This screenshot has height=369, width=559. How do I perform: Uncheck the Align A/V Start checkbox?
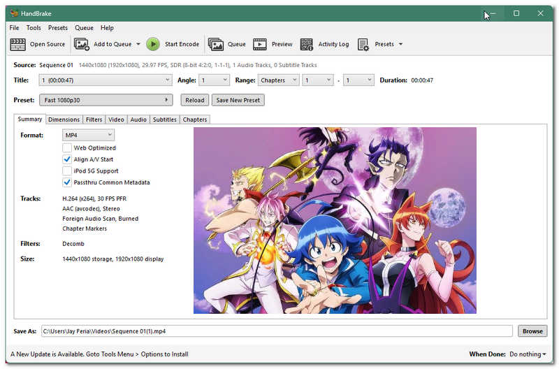click(66, 159)
